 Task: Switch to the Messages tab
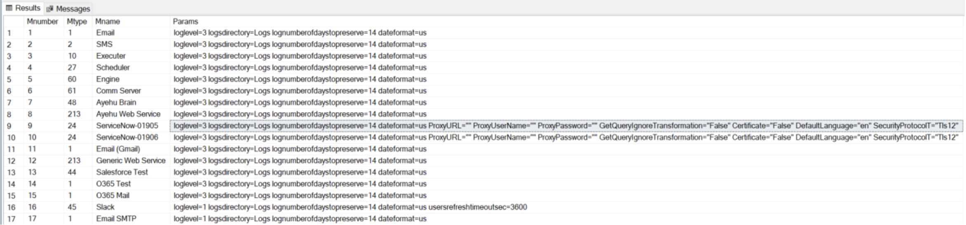click(x=68, y=8)
